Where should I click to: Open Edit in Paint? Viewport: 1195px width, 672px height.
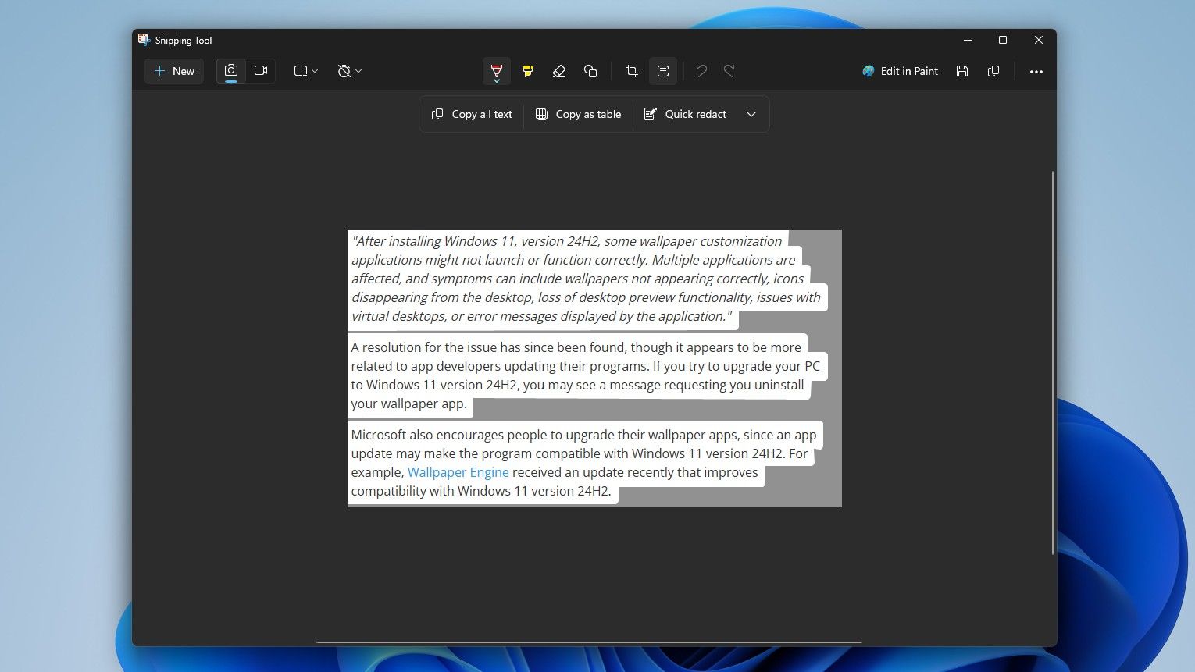coord(900,71)
